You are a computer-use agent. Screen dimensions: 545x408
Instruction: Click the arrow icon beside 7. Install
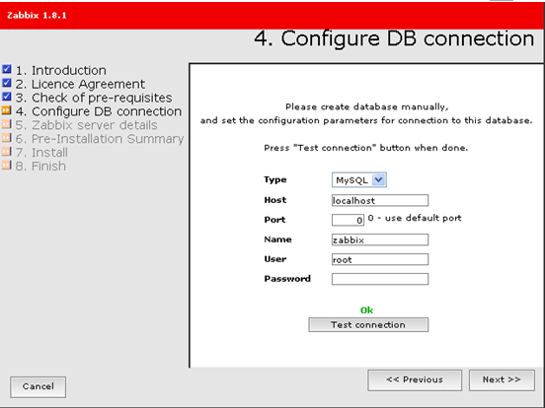tap(7, 151)
